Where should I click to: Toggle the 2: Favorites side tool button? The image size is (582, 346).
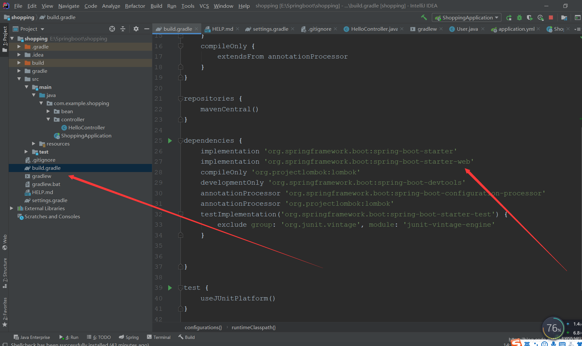5,312
